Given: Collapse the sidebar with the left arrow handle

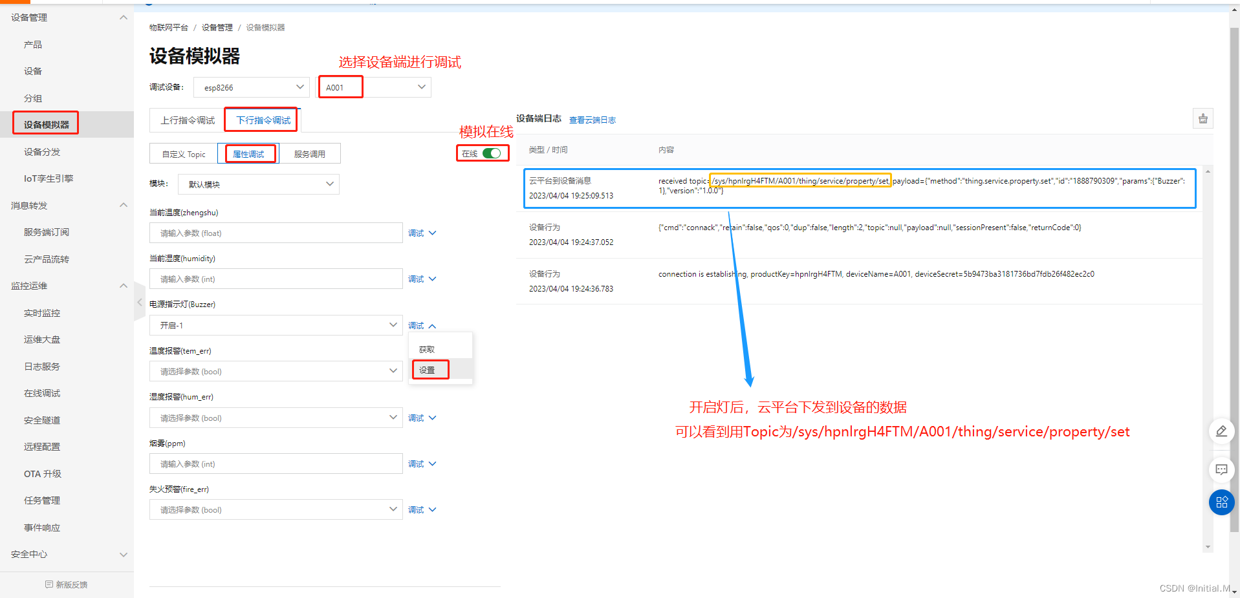Looking at the screenshot, I should 140,302.
